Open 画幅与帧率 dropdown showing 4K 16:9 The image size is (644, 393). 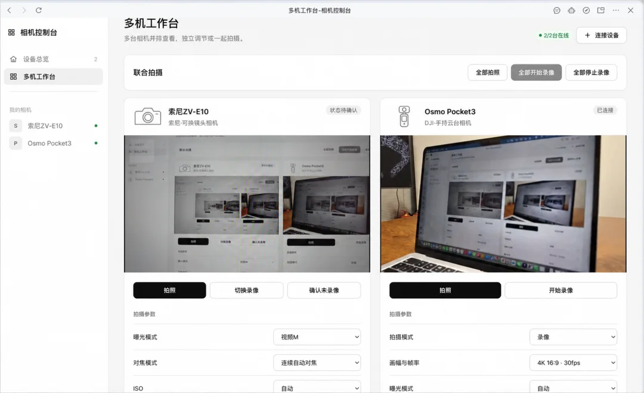tap(574, 363)
